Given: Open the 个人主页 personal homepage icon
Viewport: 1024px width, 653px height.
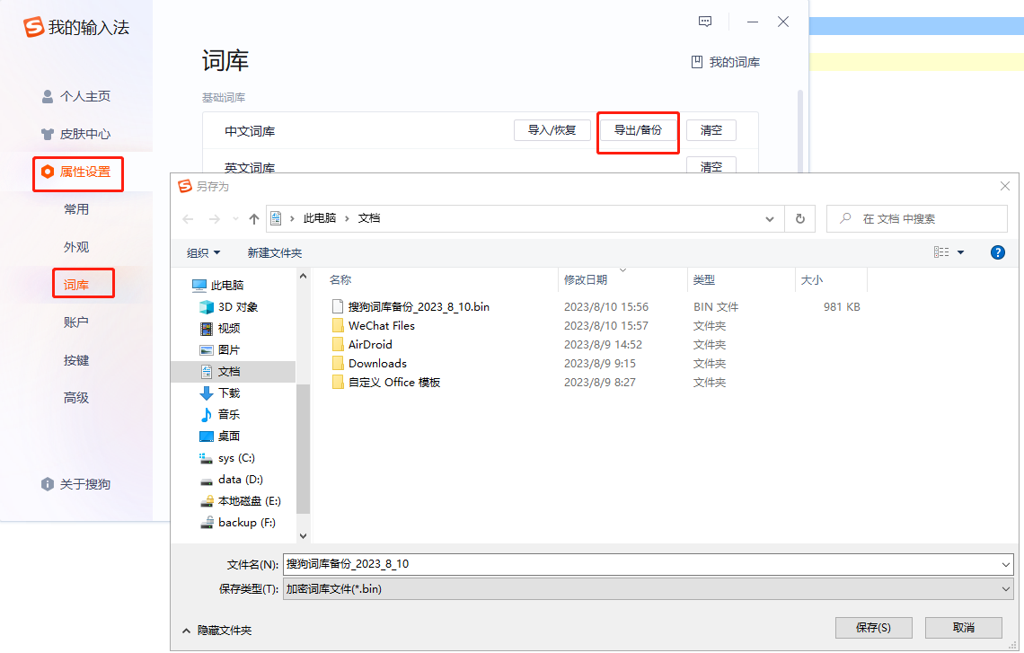Looking at the screenshot, I should click(46, 95).
